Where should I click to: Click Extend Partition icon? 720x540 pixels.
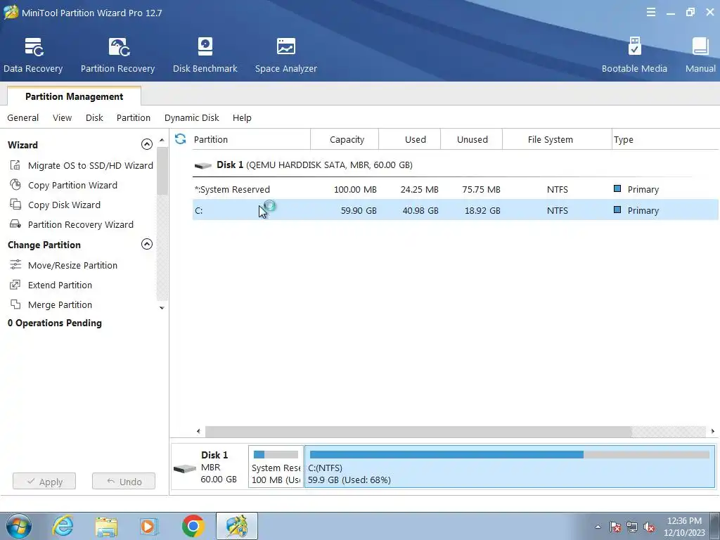[15, 284]
